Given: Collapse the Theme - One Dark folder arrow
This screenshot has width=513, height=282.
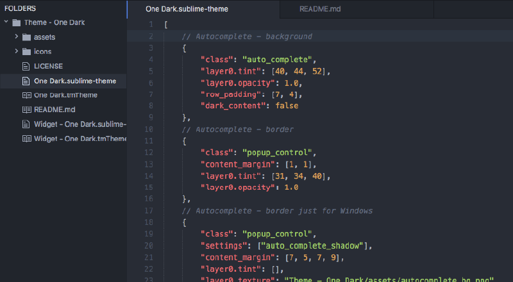Looking at the screenshot, I should 6,22.
